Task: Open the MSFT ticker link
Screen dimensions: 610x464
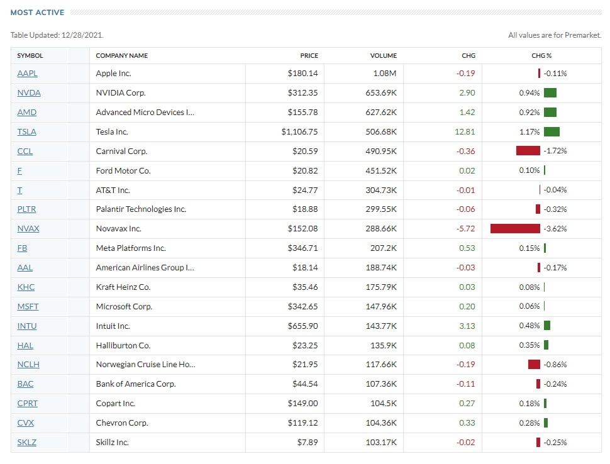Action: [28, 306]
